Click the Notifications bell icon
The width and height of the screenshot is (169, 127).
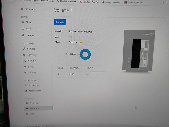26,91
